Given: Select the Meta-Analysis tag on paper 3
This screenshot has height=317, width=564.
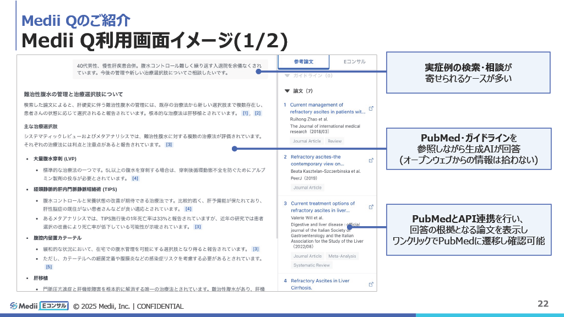Looking at the screenshot, I should click(343, 256).
